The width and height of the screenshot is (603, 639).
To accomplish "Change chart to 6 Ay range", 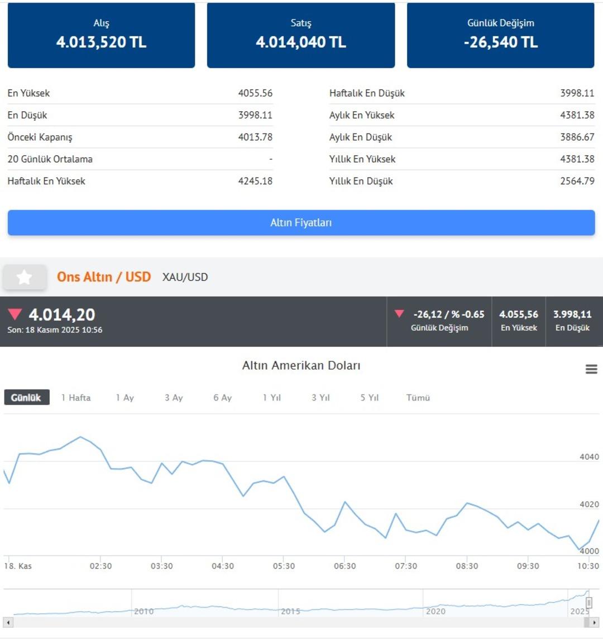I will point(222,398).
